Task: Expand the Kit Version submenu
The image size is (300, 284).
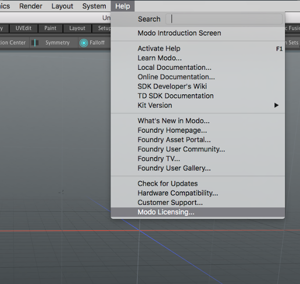Action: (198, 105)
